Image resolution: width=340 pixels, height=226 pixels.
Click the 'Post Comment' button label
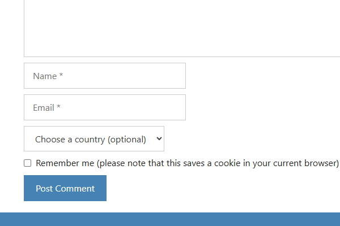click(65, 188)
